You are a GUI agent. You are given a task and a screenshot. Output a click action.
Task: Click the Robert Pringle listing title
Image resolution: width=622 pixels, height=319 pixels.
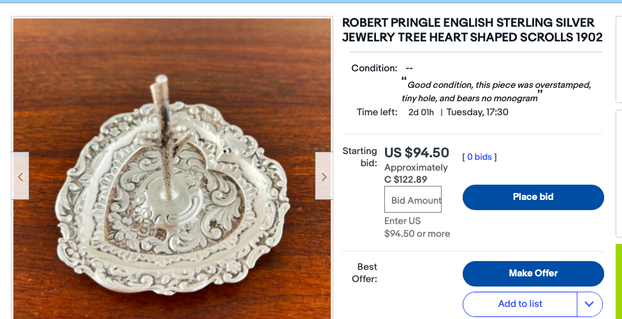point(472,30)
